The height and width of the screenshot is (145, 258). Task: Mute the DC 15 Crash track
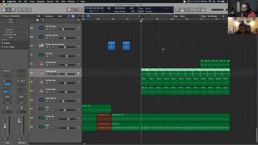[x=47, y=29]
